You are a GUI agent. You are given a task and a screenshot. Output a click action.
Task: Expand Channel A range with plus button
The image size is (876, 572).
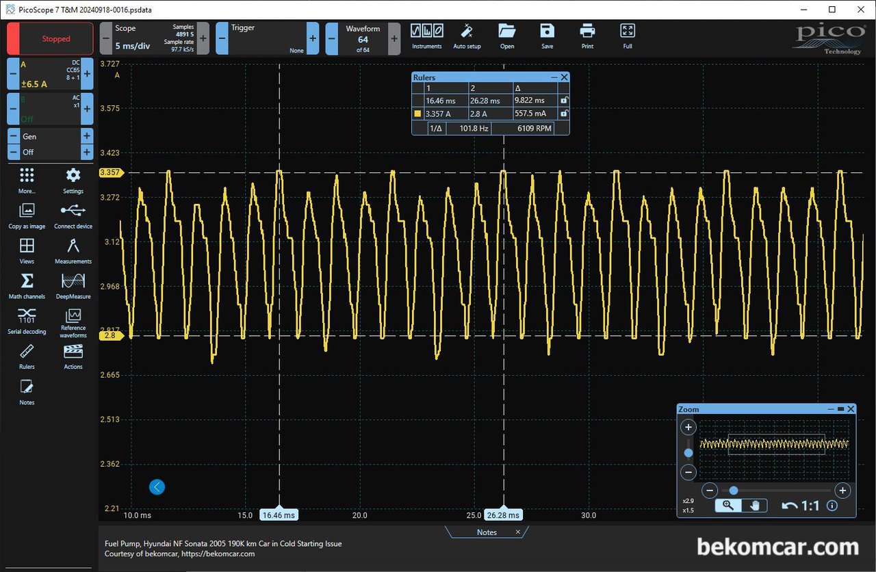87,74
